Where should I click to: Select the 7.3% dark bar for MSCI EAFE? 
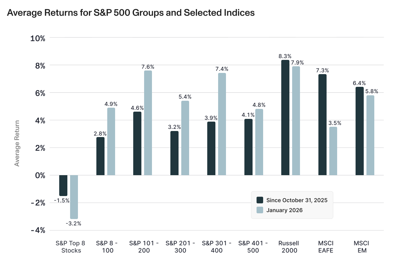(x=322, y=125)
